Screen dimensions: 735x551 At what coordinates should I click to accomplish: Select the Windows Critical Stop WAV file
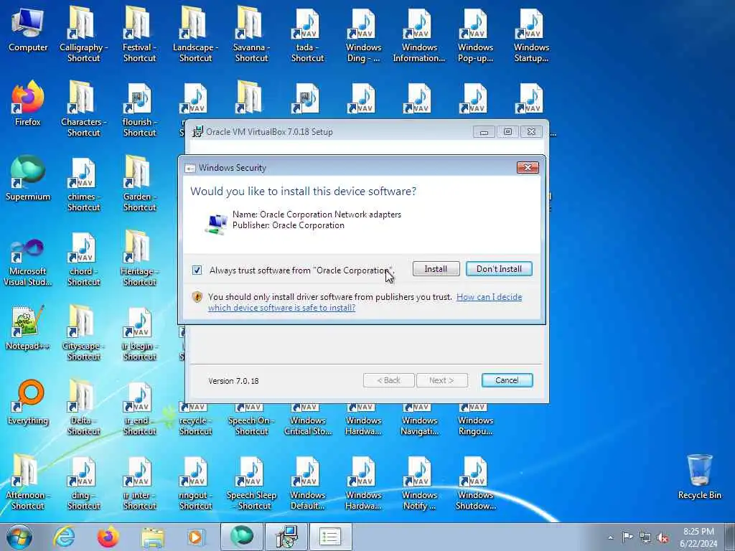307,420
